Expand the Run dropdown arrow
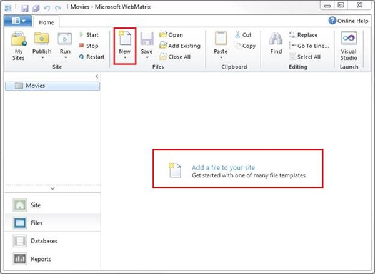The width and height of the screenshot is (375, 274). click(x=65, y=57)
